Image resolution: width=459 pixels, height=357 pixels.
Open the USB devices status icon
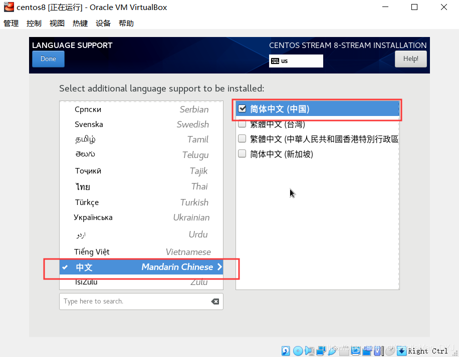[332, 351]
